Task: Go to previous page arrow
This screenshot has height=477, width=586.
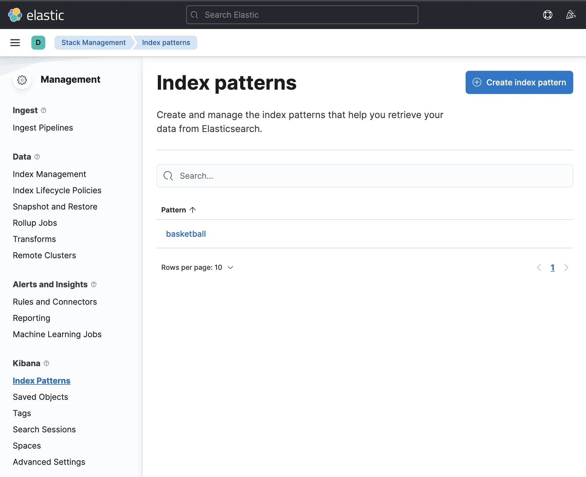Action: point(539,268)
